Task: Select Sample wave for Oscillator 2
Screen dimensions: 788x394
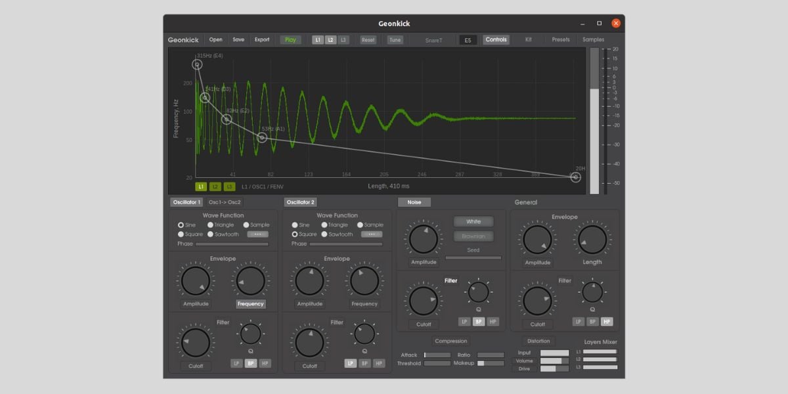Action: point(369,225)
